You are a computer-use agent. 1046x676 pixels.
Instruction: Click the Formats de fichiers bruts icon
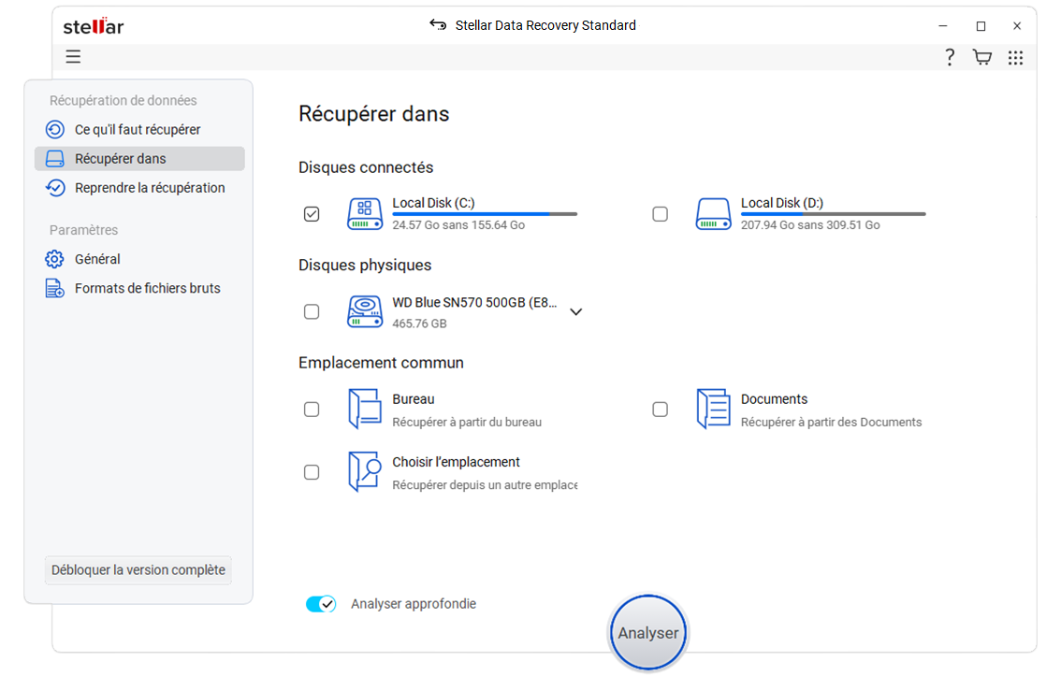[54, 288]
